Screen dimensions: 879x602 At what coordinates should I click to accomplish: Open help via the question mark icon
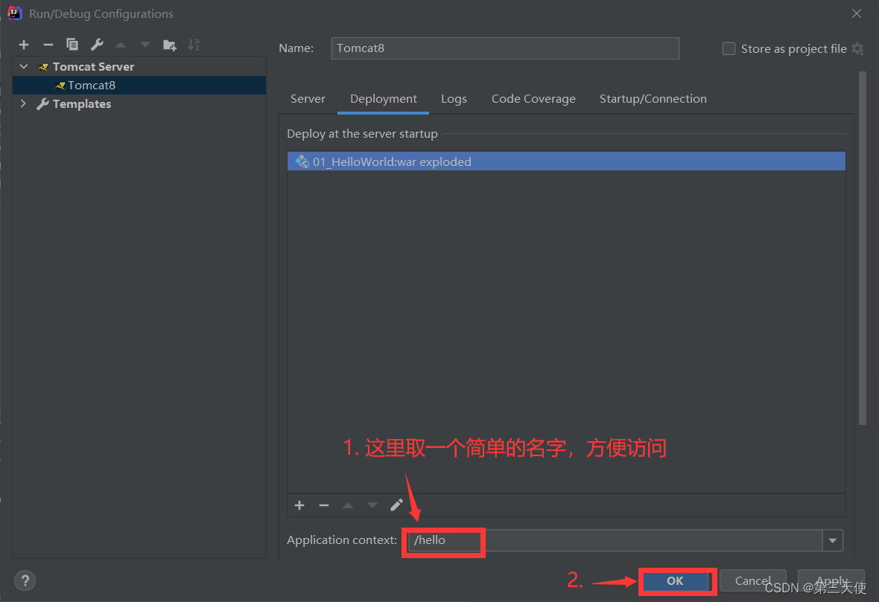click(x=25, y=580)
